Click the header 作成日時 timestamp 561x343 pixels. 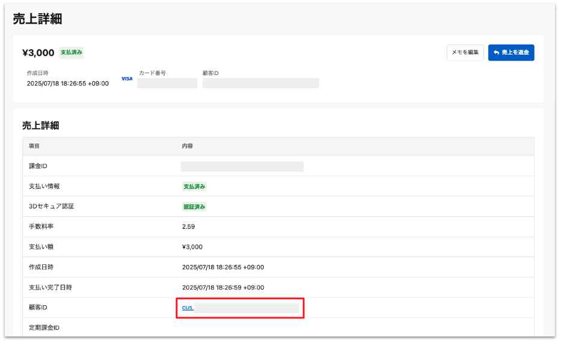[x=67, y=83]
